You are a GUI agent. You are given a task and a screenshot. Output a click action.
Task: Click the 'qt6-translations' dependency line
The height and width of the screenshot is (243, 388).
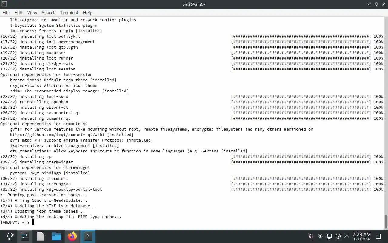click(129, 151)
